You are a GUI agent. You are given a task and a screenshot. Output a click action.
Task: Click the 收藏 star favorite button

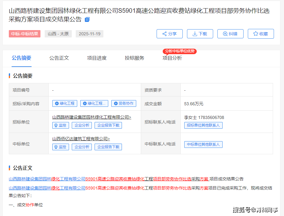(x=261, y=34)
